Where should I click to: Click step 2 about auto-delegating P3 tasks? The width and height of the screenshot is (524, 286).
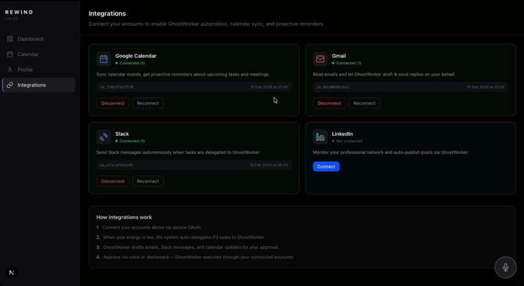181,237
